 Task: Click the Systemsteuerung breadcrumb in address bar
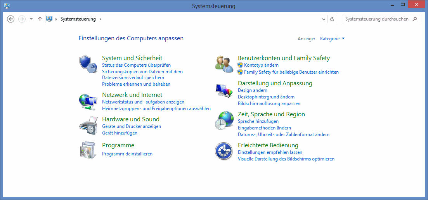(x=78, y=19)
